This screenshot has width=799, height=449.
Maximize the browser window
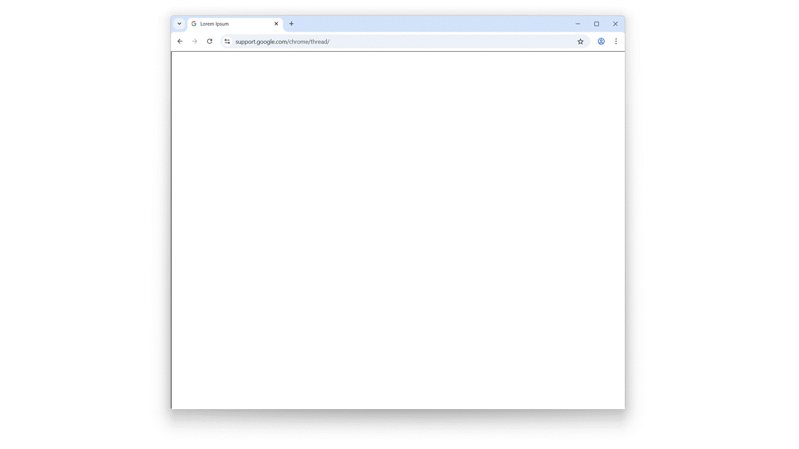pos(596,23)
